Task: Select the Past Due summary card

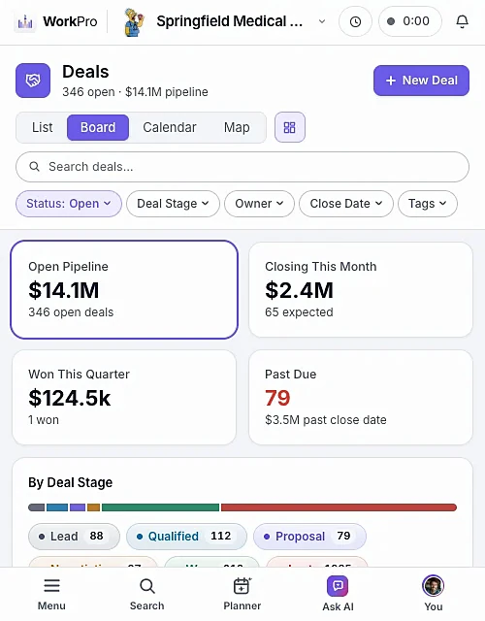Action: tap(360, 397)
